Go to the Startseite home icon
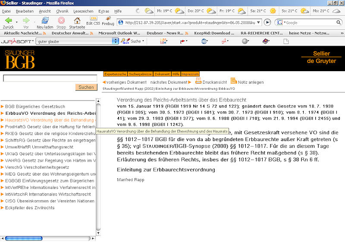This screenshot has height=242, width=345. (77, 20)
